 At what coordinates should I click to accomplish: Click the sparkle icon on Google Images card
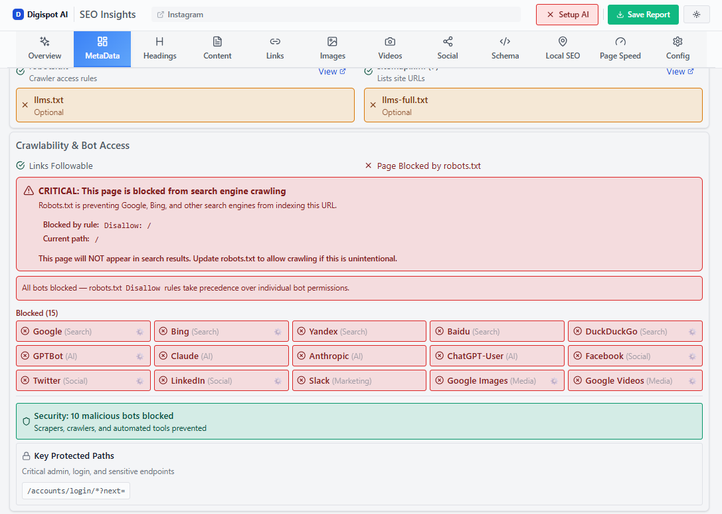[554, 381]
